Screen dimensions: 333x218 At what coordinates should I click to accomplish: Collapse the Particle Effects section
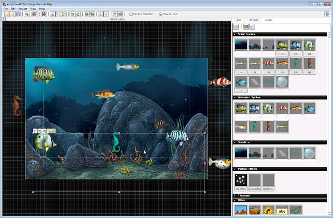pyautogui.click(x=235, y=169)
